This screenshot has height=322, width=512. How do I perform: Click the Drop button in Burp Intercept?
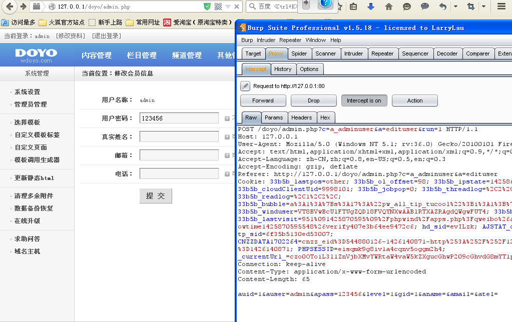313,100
